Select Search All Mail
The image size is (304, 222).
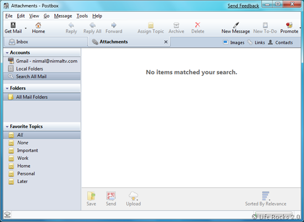pyautogui.click(x=42, y=76)
